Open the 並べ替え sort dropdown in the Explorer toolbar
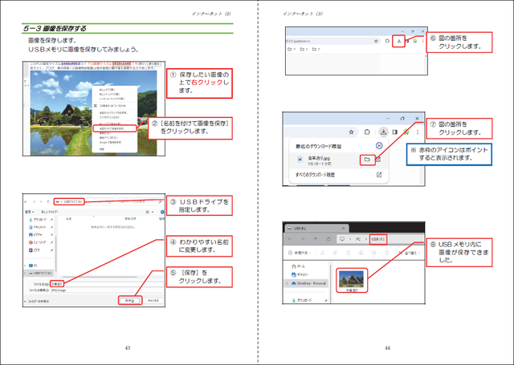Image resolution: width=514 pixels, height=365 pixels. [410, 253]
